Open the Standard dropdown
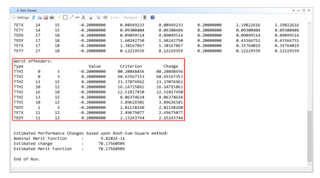320x178 pixels. click(132, 18)
